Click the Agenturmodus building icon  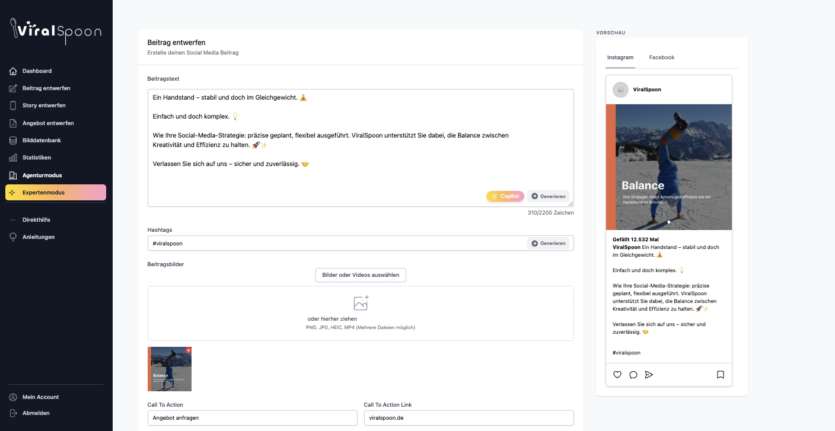(13, 175)
